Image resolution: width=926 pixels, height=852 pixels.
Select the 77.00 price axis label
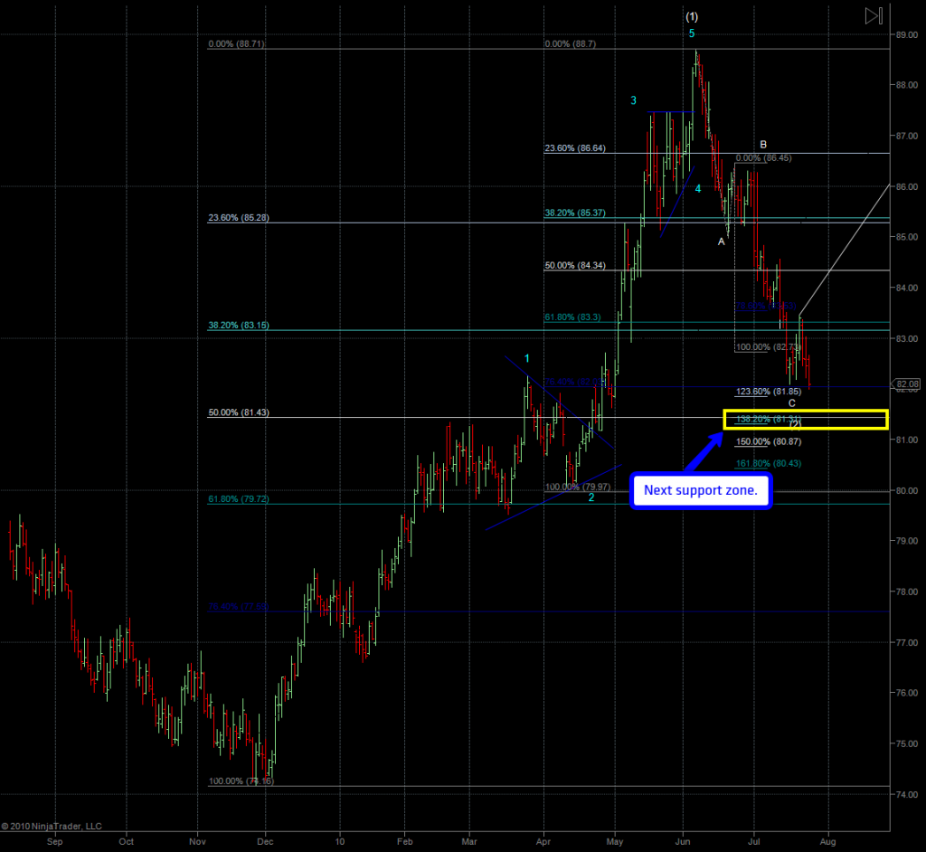click(907, 643)
